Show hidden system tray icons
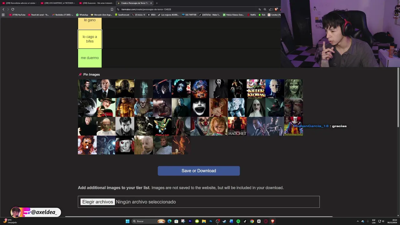400x225 pixels. point(358,221)
